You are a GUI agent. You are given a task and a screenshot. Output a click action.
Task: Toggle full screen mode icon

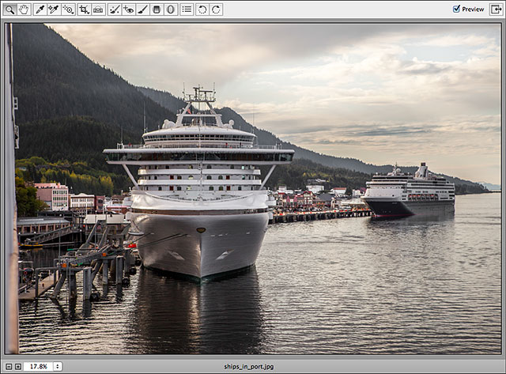496,9
